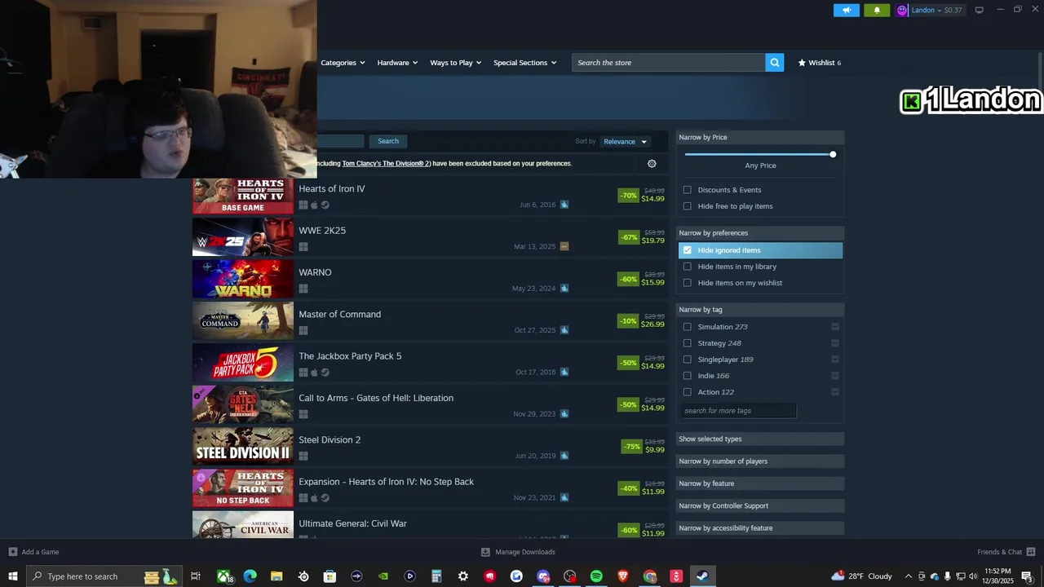Open File Explorer from the taskbar
Screen dimensions: 1044x587
[276, 576]
